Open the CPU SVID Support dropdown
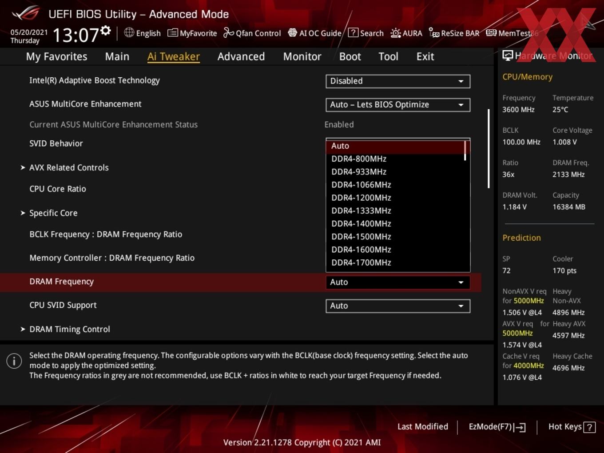 click(x=398, y=306)
